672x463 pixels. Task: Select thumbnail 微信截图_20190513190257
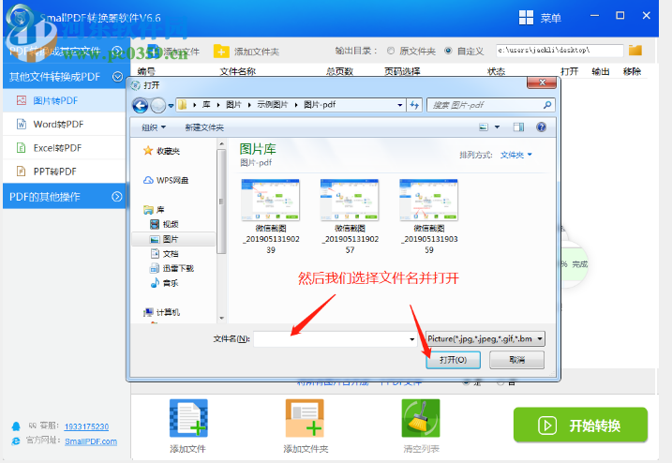pyautogui.click(x=351, y=217)
